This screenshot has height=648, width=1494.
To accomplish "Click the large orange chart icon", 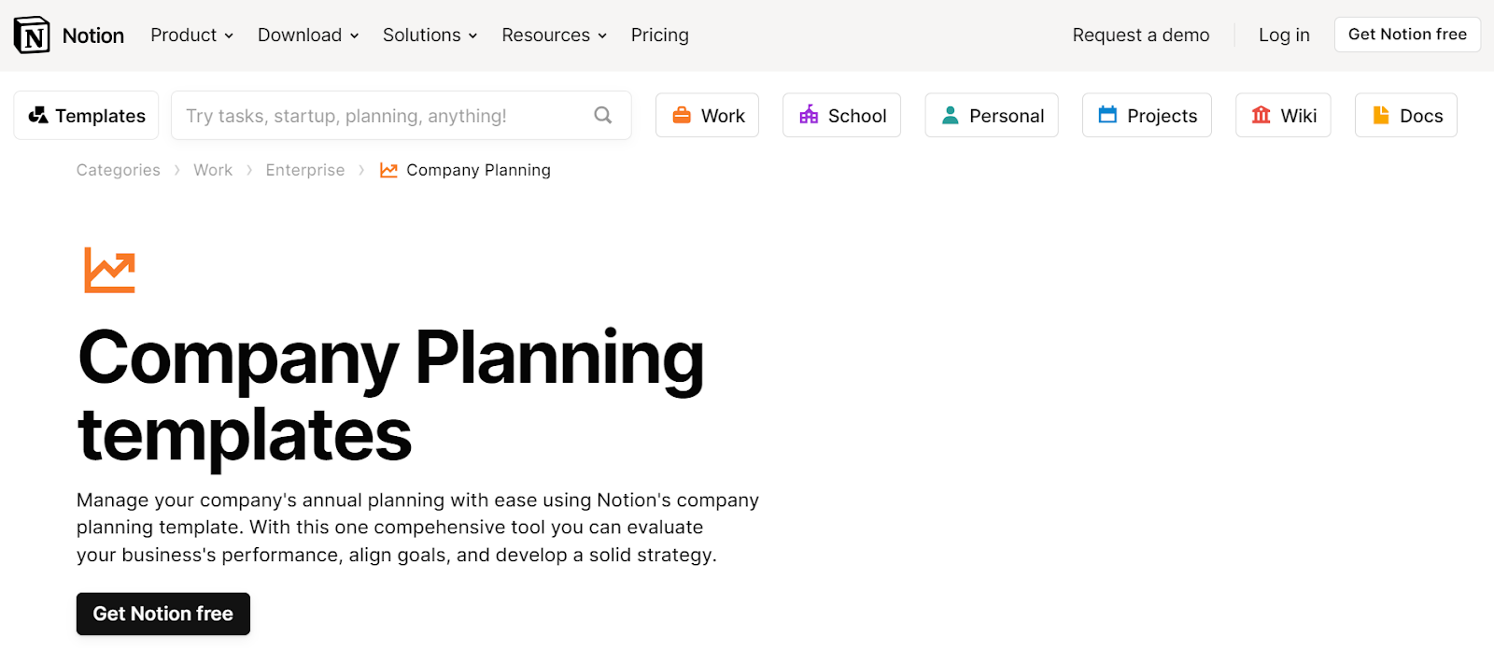I will (x=109, y=270).
